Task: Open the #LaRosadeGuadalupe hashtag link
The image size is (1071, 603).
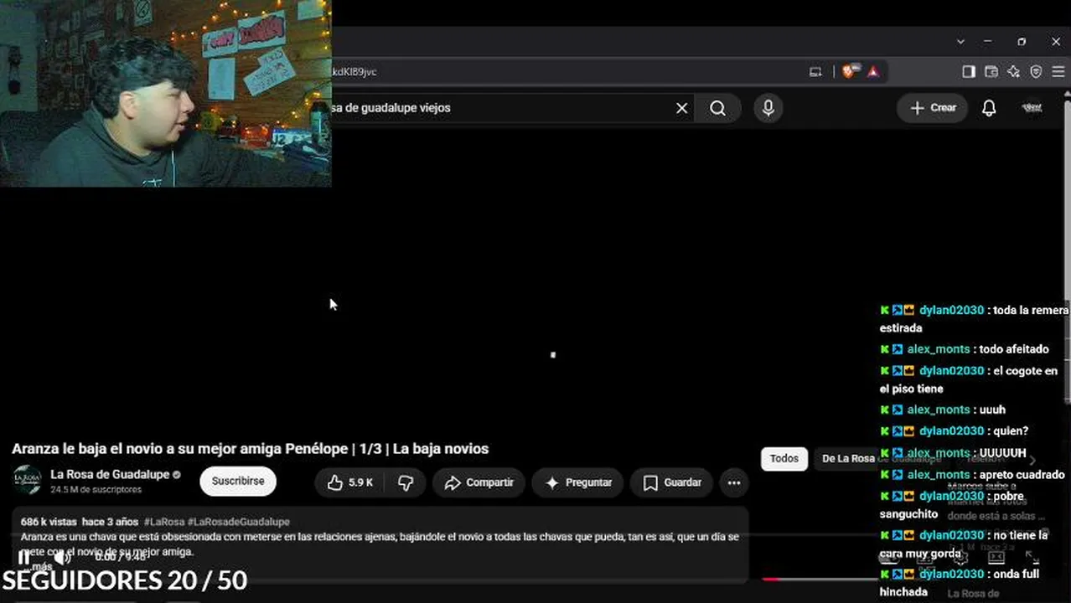Action: click(x=239, y=522)
